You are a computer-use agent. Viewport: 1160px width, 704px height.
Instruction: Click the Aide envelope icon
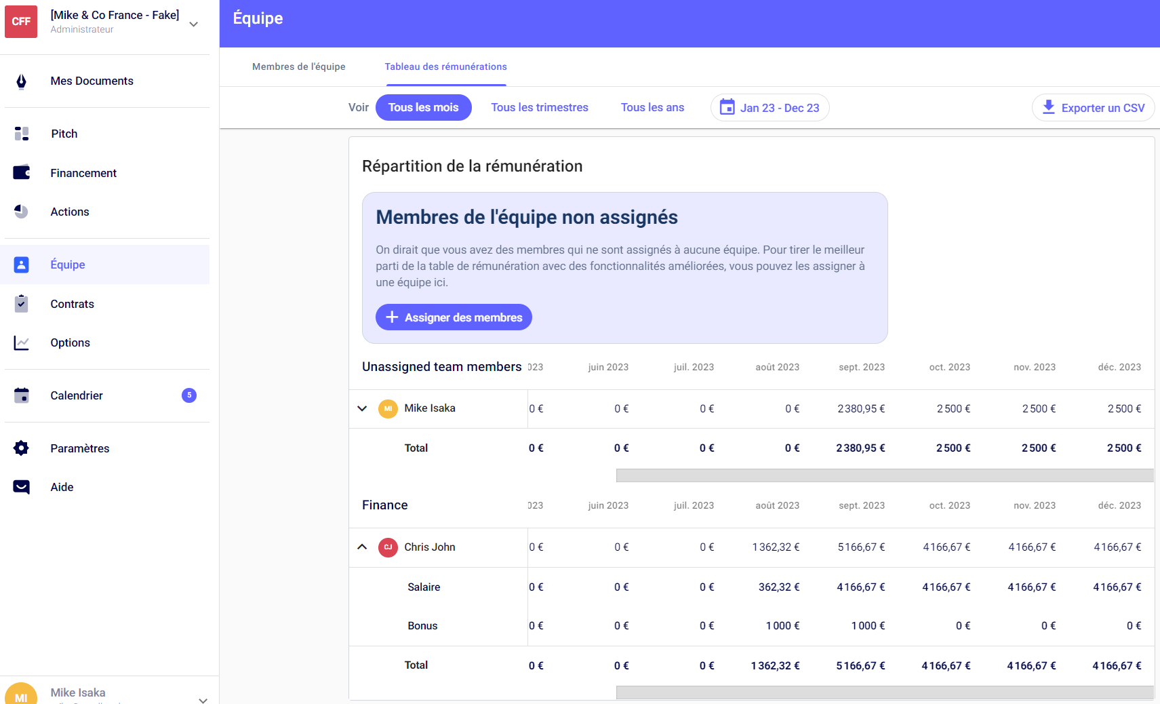pyautogui.click(x=22, y=487)
